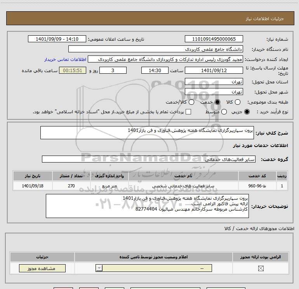This screenshot has height=289, width=299.
Task: Click row number 1 cell
Action: pos(282,186)
